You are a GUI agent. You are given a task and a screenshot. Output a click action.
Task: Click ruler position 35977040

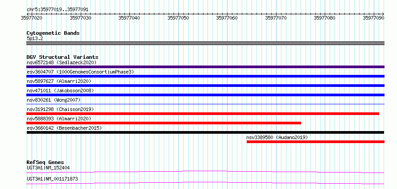pos(129,18)
